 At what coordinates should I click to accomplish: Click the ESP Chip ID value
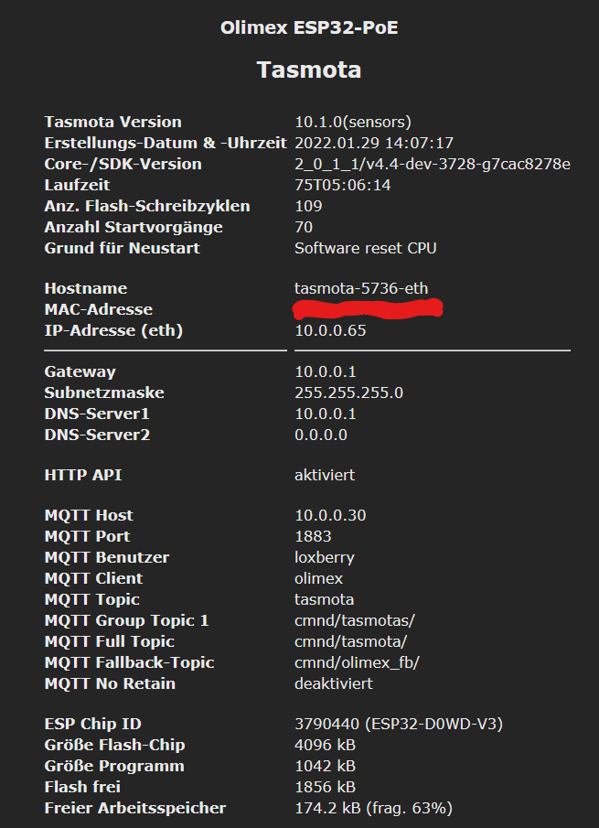399,725
